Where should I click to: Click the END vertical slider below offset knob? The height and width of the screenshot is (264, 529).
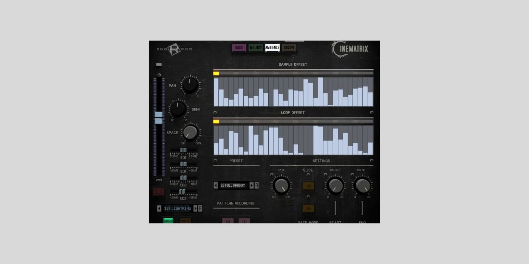[x=362, y=208]
